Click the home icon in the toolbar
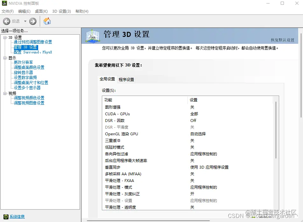The image size is (303, 222). (47, 21)
